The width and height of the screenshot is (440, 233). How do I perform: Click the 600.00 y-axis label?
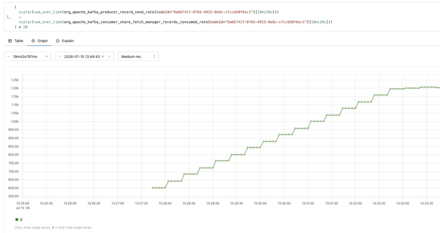13,188
